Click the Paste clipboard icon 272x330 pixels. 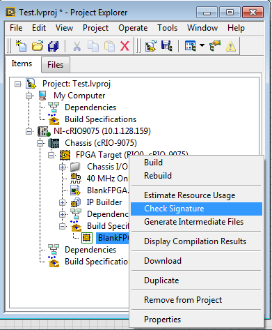(x=109, y=46)
